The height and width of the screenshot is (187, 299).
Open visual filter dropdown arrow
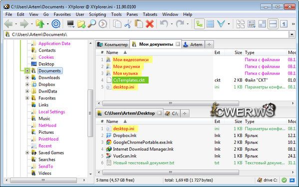pyautogui.click(x=229, y=24)
